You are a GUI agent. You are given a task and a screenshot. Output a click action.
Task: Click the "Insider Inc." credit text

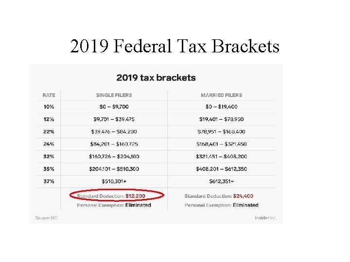pos(265,218)
